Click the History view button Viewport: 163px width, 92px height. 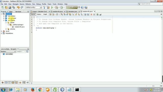(x=39, y=14)
